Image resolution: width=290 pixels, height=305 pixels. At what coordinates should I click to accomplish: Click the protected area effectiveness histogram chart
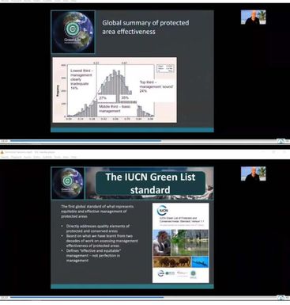[x=115, y=90]
